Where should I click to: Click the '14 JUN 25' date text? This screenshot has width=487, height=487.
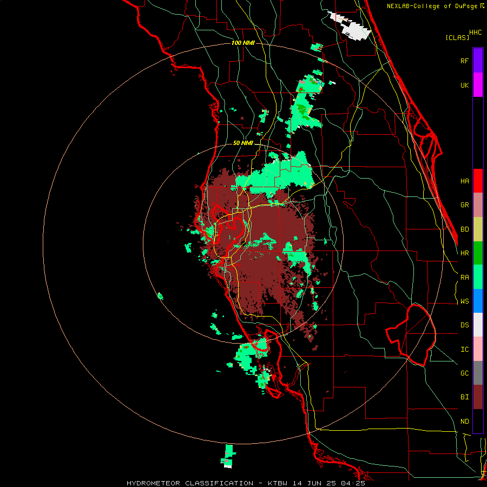point(315,483)
